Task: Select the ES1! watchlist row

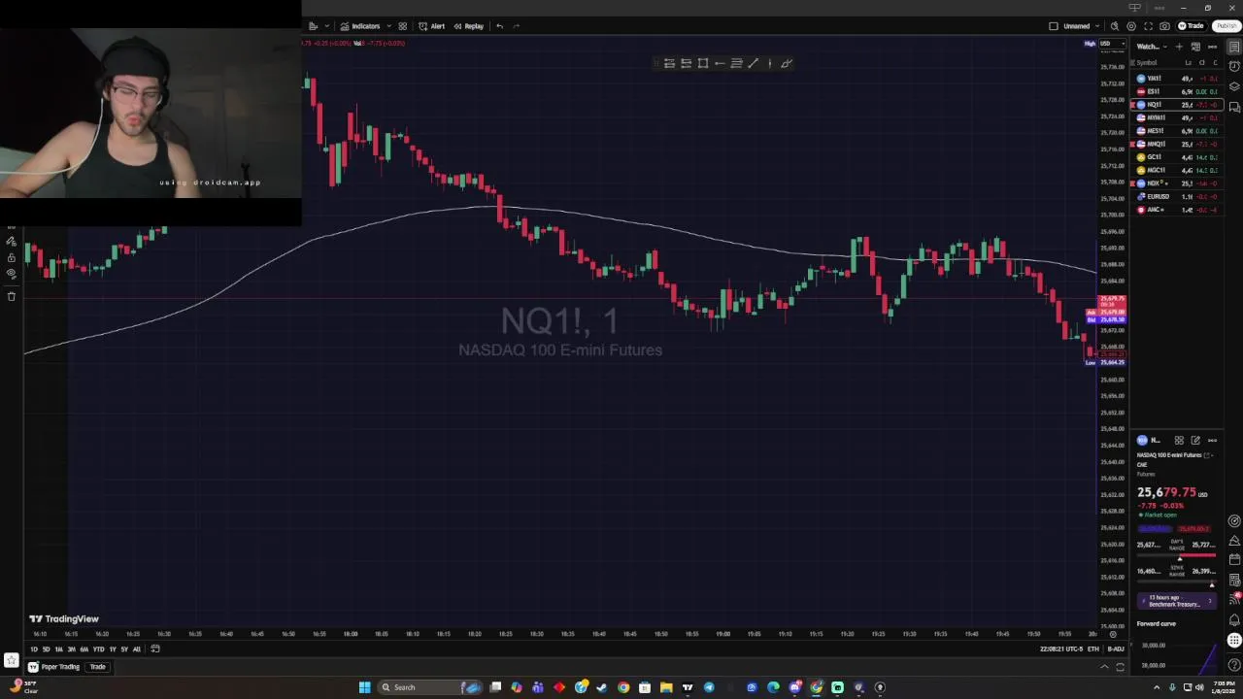Action: click(1177, 91)
